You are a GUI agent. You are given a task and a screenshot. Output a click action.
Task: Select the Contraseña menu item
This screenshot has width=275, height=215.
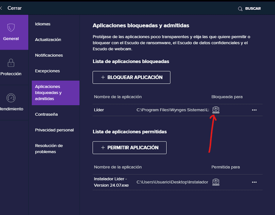[x=46, y=114]
